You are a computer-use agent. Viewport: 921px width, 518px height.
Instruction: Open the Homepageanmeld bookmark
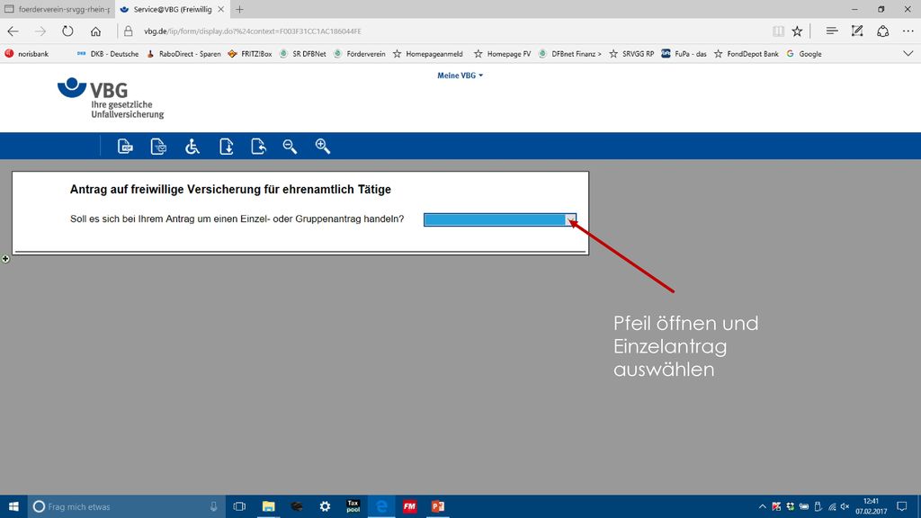tap(427, 53)
